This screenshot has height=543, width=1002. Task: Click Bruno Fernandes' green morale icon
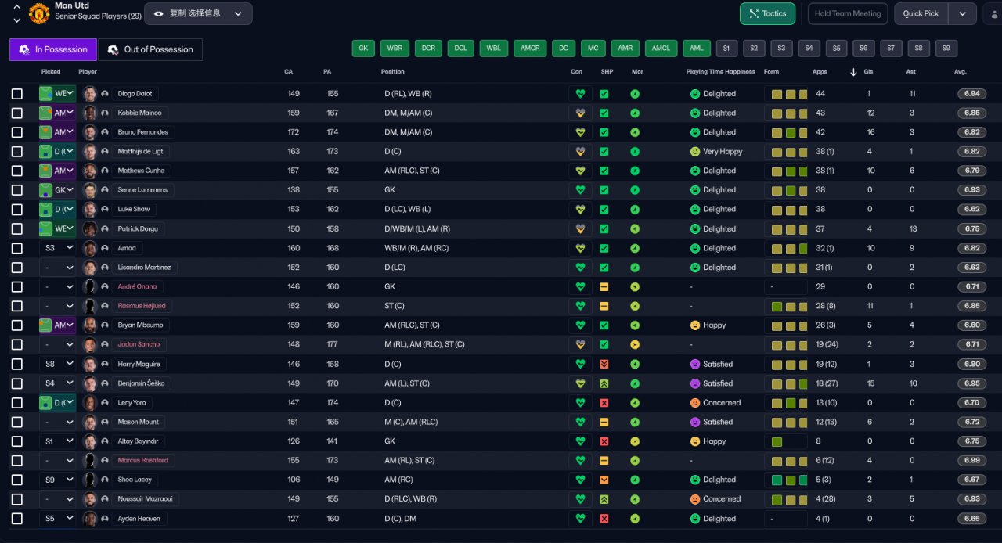635,132
